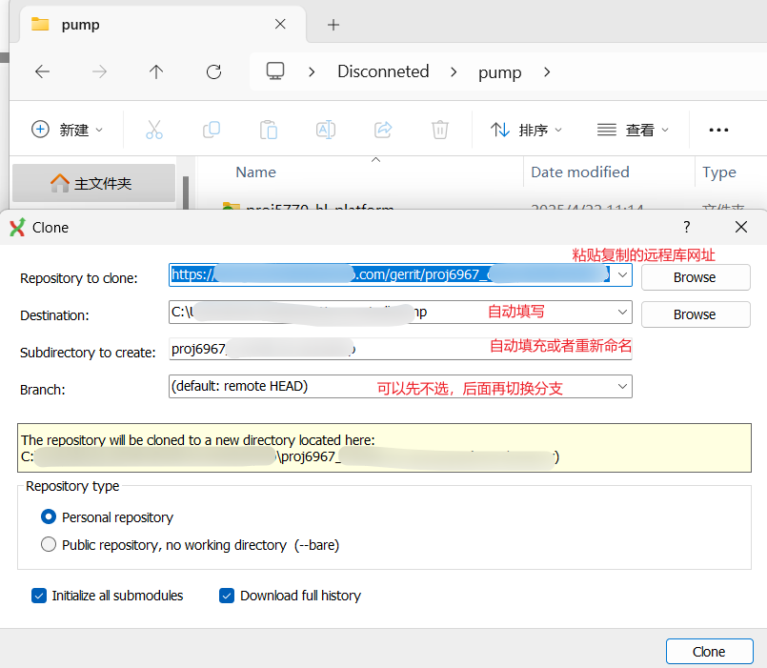Sort by Name column header

pyautogui.click(x=256, y=172)
